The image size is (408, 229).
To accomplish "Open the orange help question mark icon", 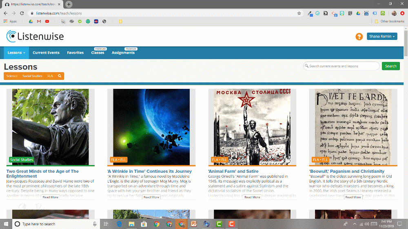I will click(359, 37).
